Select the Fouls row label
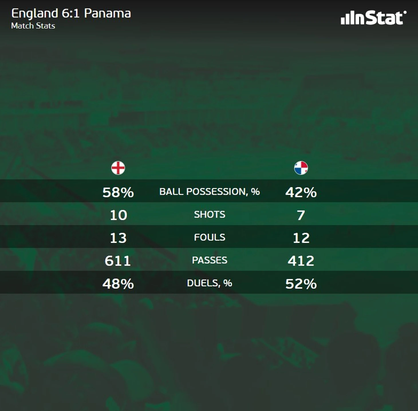 [x=210, y=237]
